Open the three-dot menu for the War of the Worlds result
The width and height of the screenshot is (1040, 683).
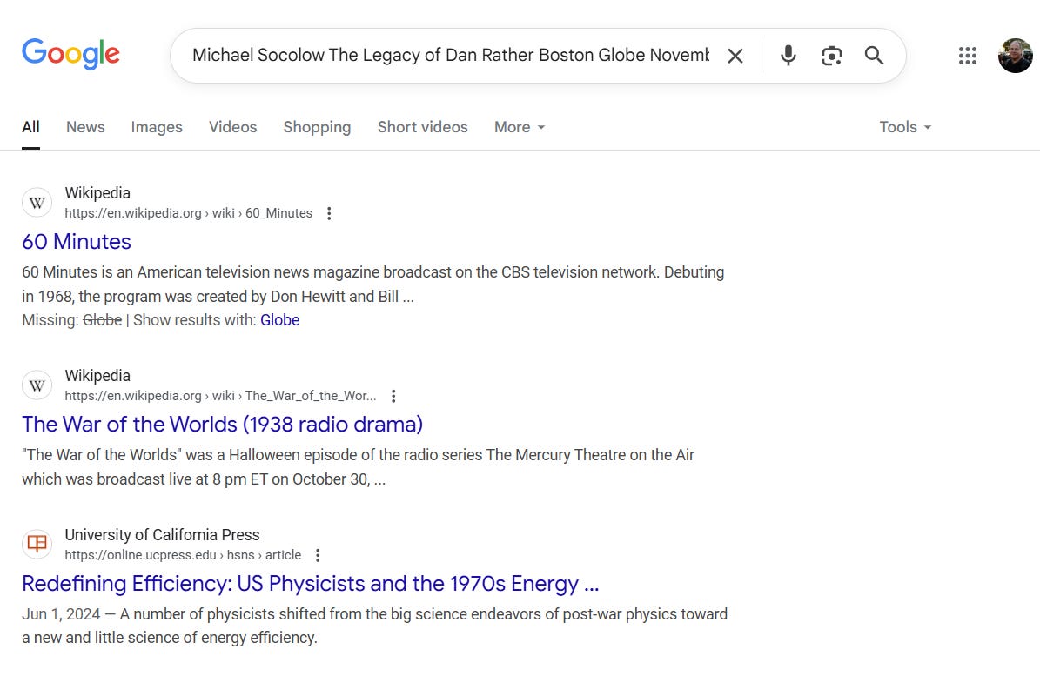tap(393, 396)
